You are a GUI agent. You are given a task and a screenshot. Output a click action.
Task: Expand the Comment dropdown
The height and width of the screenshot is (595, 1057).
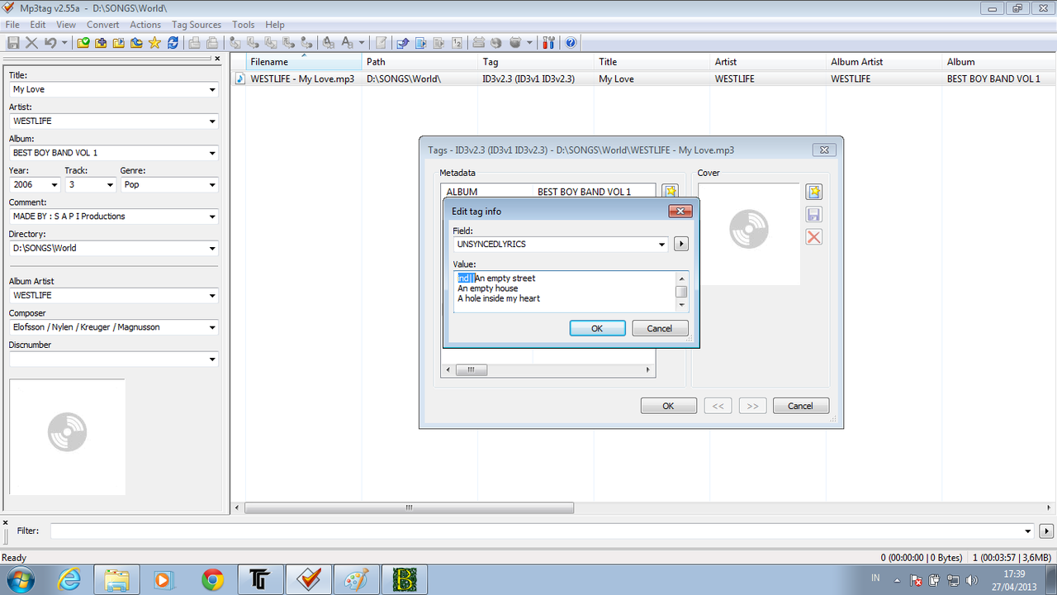(x=212, y=217)
